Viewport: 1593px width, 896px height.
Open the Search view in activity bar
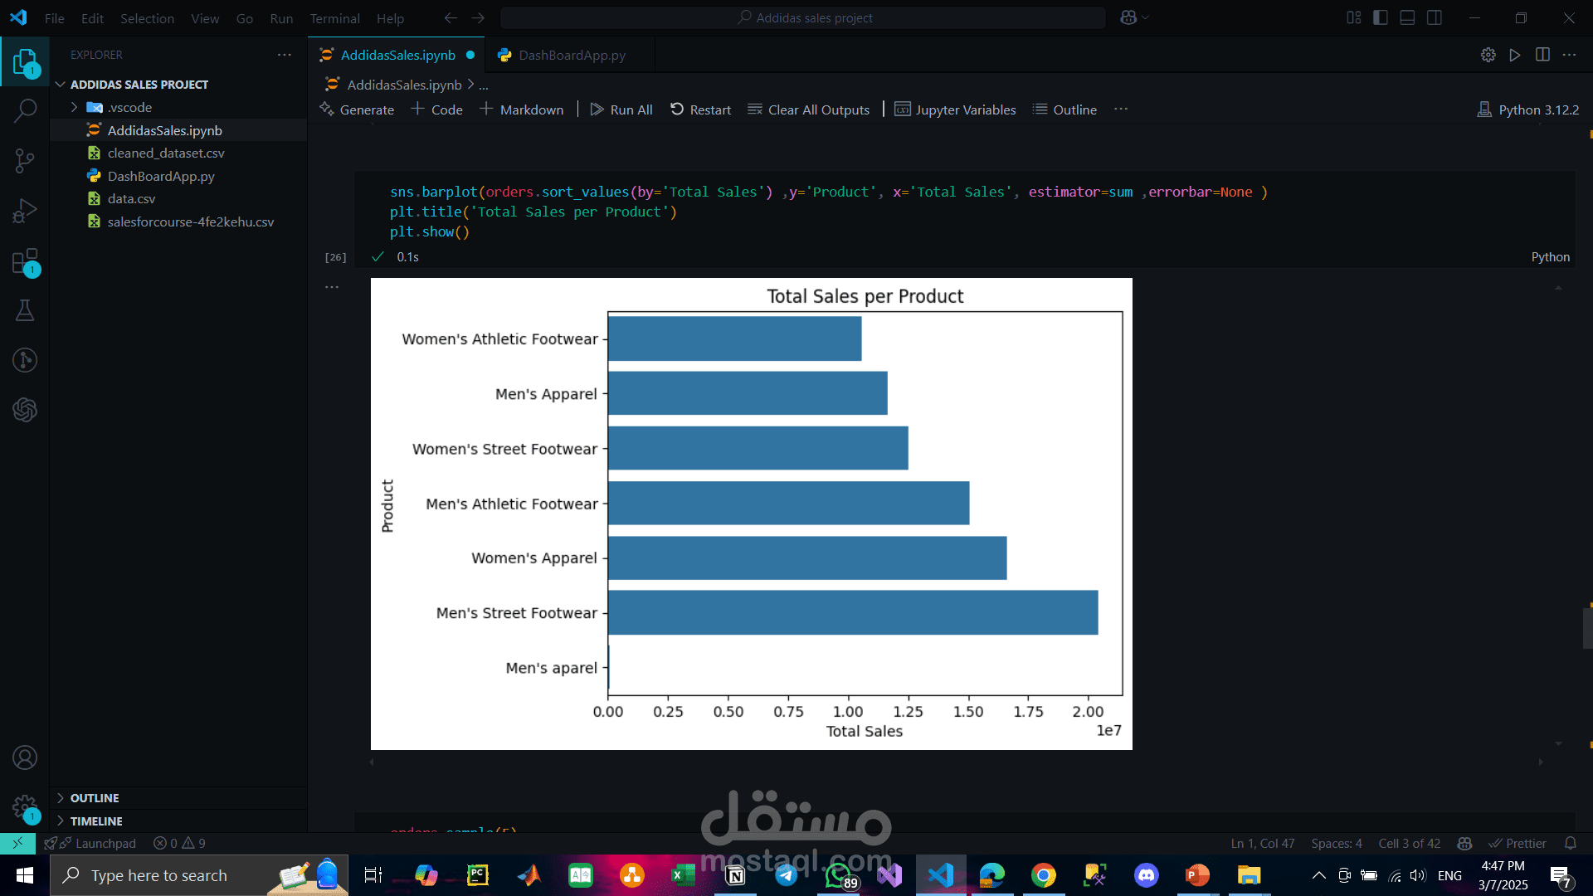point(25,110)
